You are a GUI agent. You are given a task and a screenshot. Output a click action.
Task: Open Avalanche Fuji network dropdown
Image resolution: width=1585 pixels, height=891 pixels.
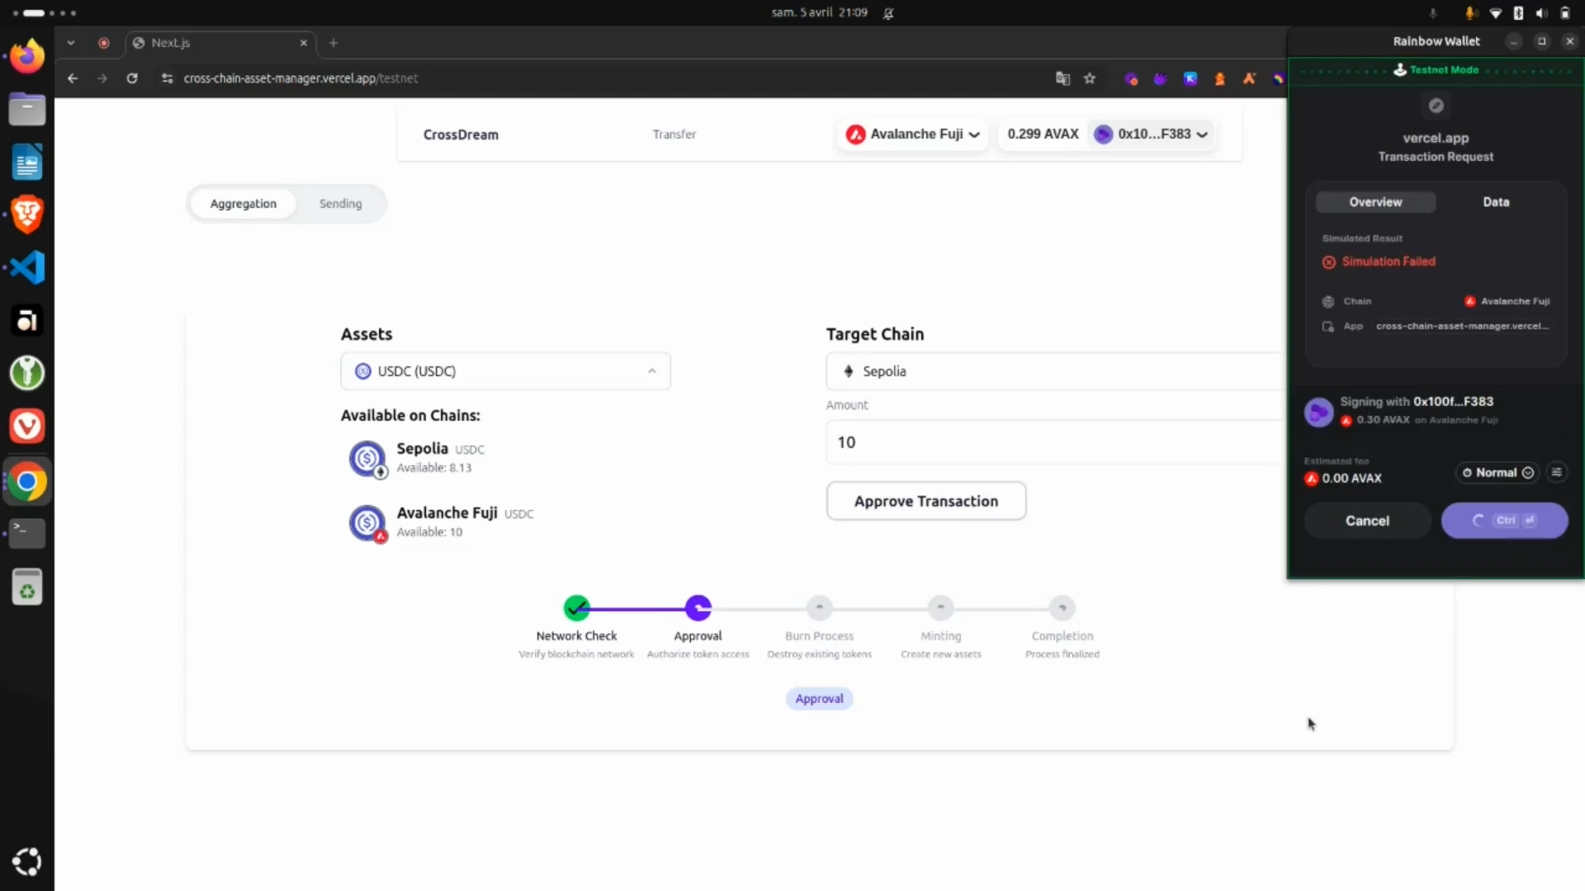click(913, 134)
